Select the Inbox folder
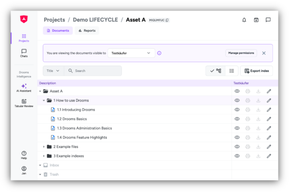The image size is (289, 192). tap(54, 165)
